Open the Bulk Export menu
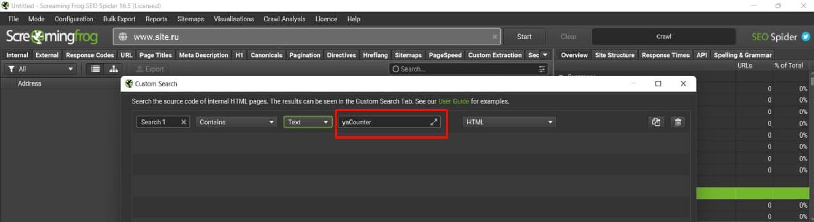Image resolution: width=814 pixels, height=222 pixels. click(119, 19)
